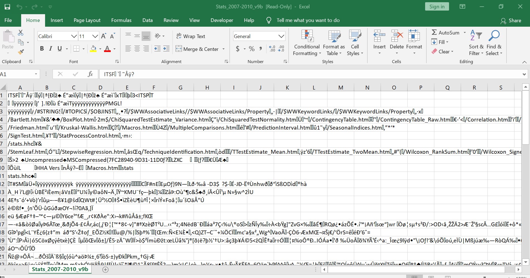Open the Insert ribbon tab
The height and width of the screenshot is (278, 530).
point(57,20)
